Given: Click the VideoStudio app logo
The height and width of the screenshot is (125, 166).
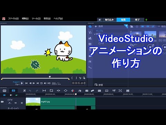Looking at the screenshot, I should 4,18.
